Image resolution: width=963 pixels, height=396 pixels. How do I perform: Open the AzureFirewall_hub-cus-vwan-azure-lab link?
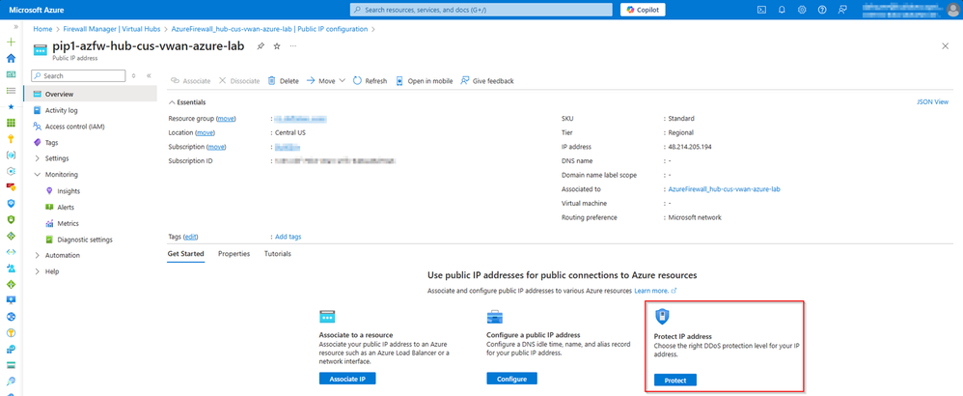pyautogui.click(x=724, y=189)
